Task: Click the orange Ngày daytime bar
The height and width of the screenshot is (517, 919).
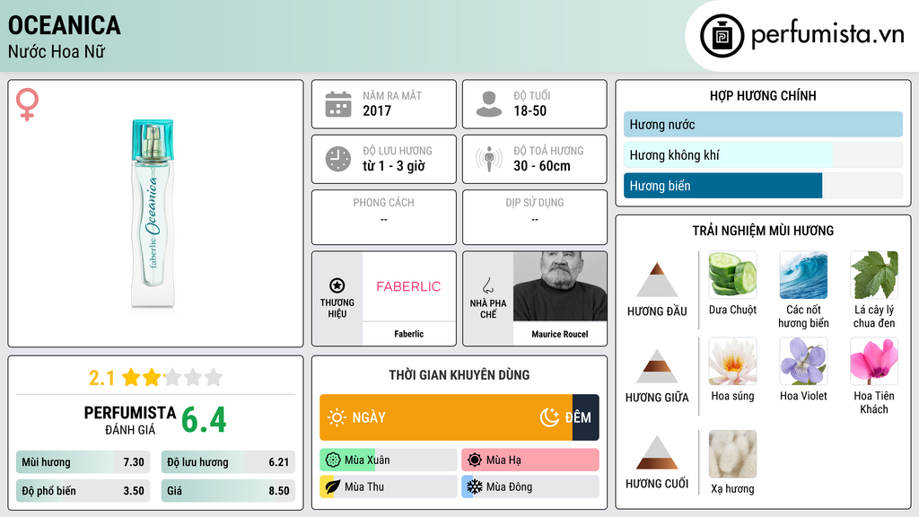Action: pyautogui.click(x=446, y=417)
